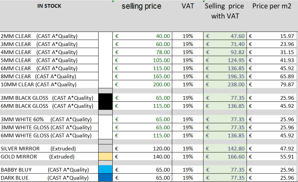Select the VAT column header cell
The image size is (298, 182).
188,6
